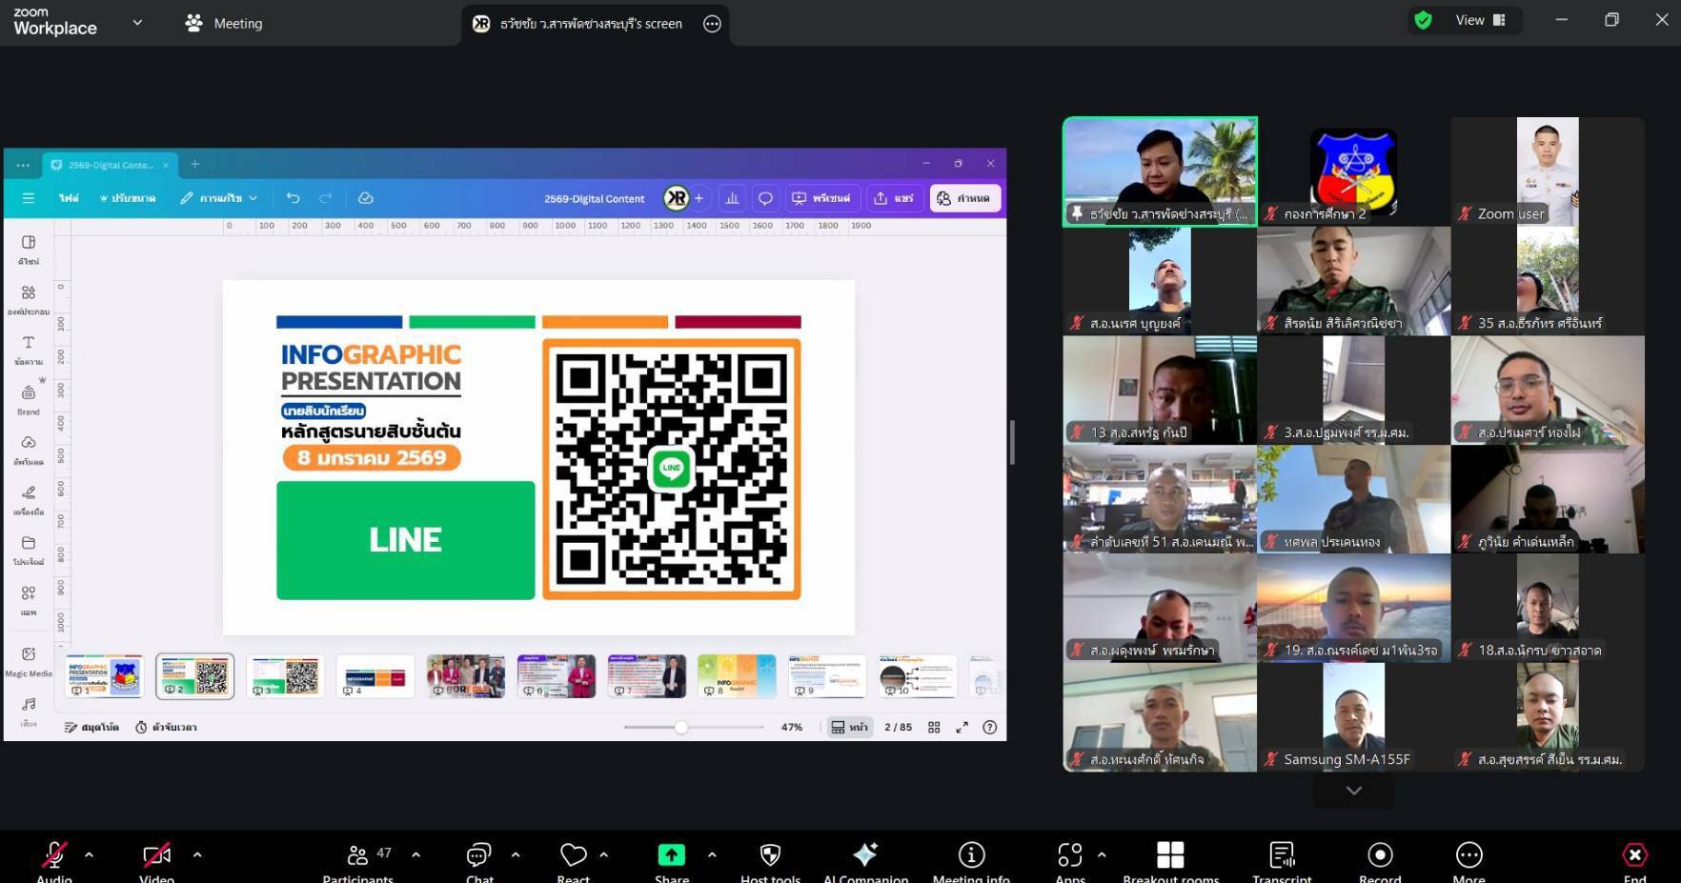End the meeting with End button
1681x883 pixels.
tap(1634, 856)
